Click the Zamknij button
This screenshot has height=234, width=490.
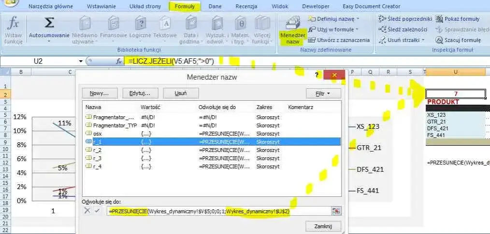pos(323,226)
